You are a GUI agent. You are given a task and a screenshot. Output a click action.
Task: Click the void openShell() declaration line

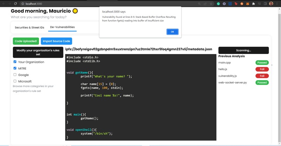coord(82,130)
